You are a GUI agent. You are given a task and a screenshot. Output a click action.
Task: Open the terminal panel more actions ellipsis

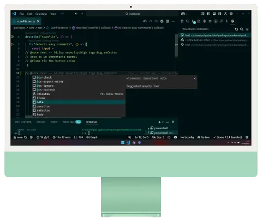coord(168,122)
